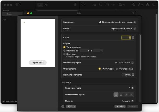Click the Copie number input field

[x=126, y=37]
